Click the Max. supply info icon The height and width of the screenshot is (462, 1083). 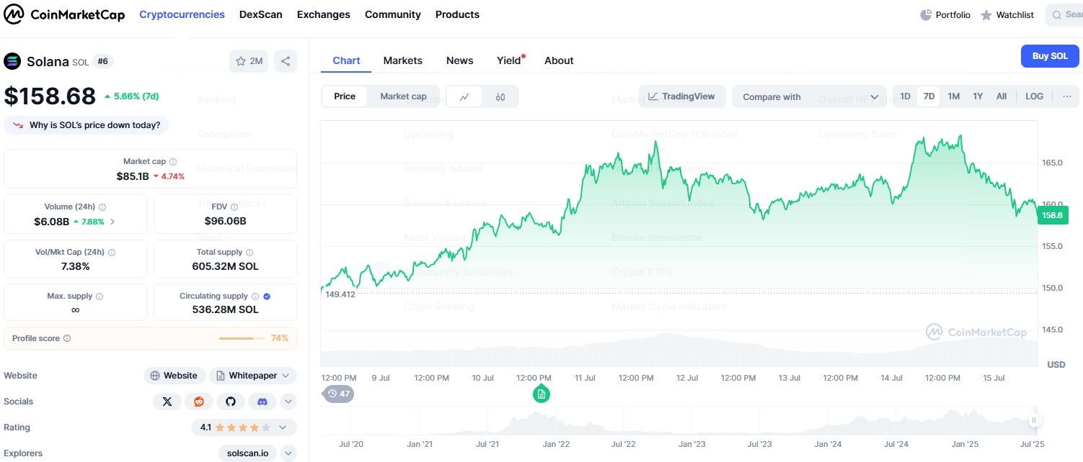[100, 296]
